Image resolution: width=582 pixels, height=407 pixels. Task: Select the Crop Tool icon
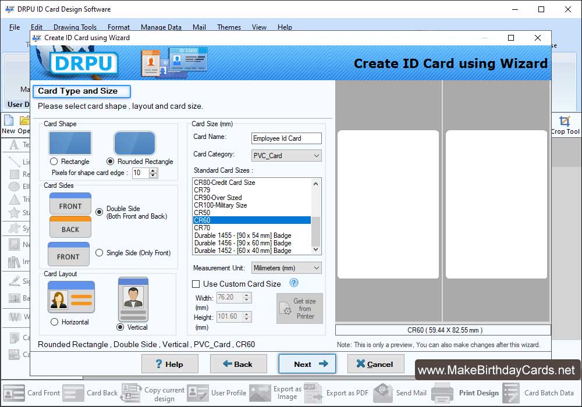[x=565, y=121]
